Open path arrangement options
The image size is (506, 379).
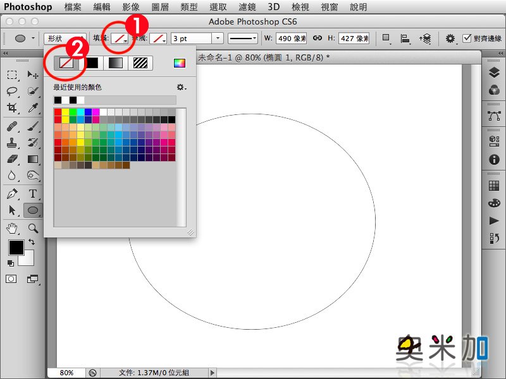tap(425, 39)
